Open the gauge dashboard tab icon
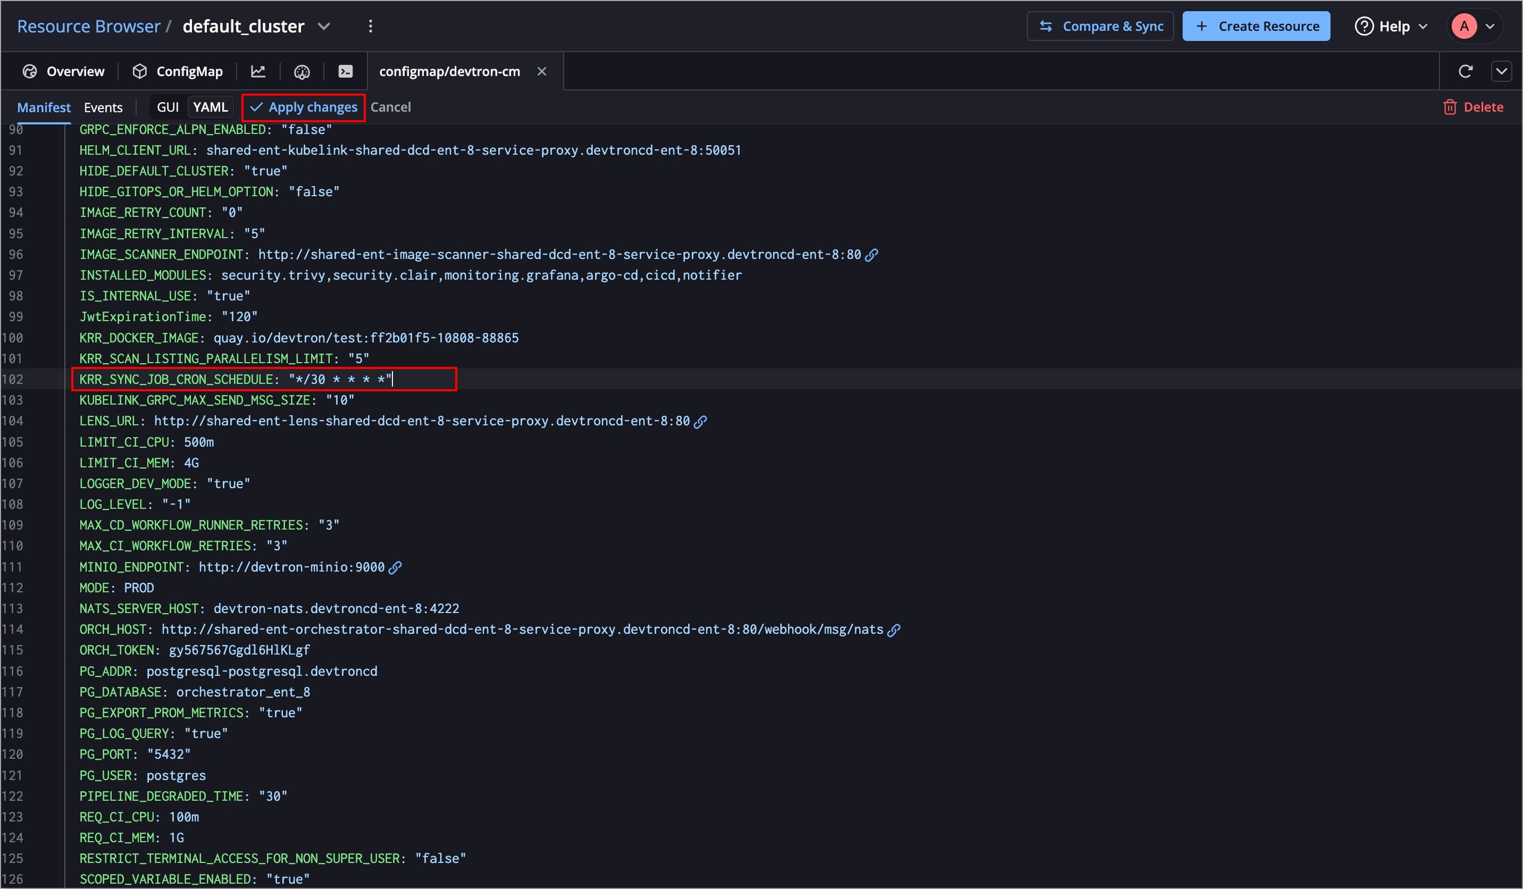 click(302, 71)
